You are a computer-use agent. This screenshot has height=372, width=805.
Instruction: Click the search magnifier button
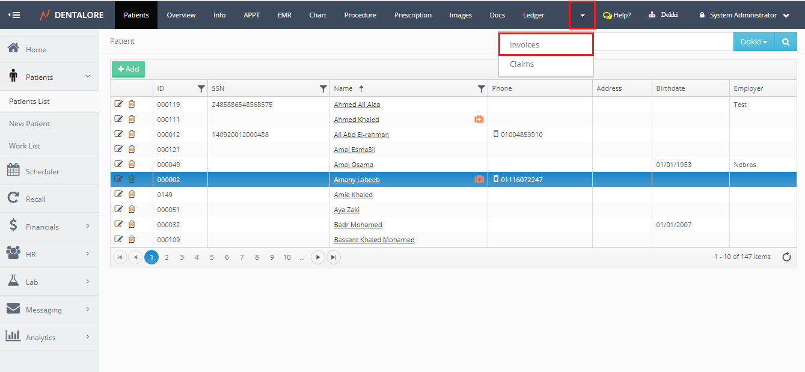[x=786, y=42]
